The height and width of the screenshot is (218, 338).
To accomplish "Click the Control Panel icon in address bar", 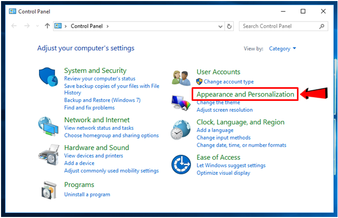I will 58,26.
